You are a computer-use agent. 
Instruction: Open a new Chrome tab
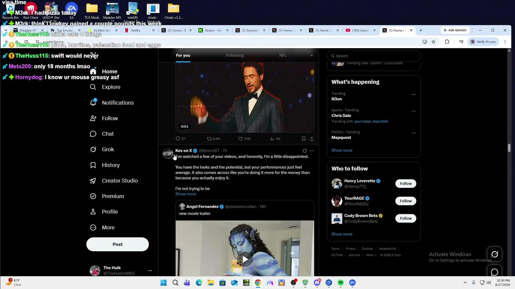(421, 31)
